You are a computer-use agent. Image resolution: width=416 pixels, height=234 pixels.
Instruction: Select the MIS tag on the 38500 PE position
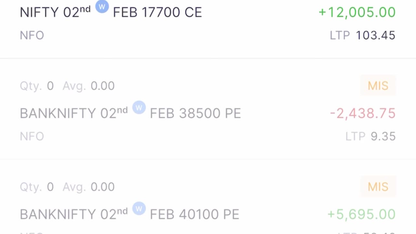(x=378, y=86)
